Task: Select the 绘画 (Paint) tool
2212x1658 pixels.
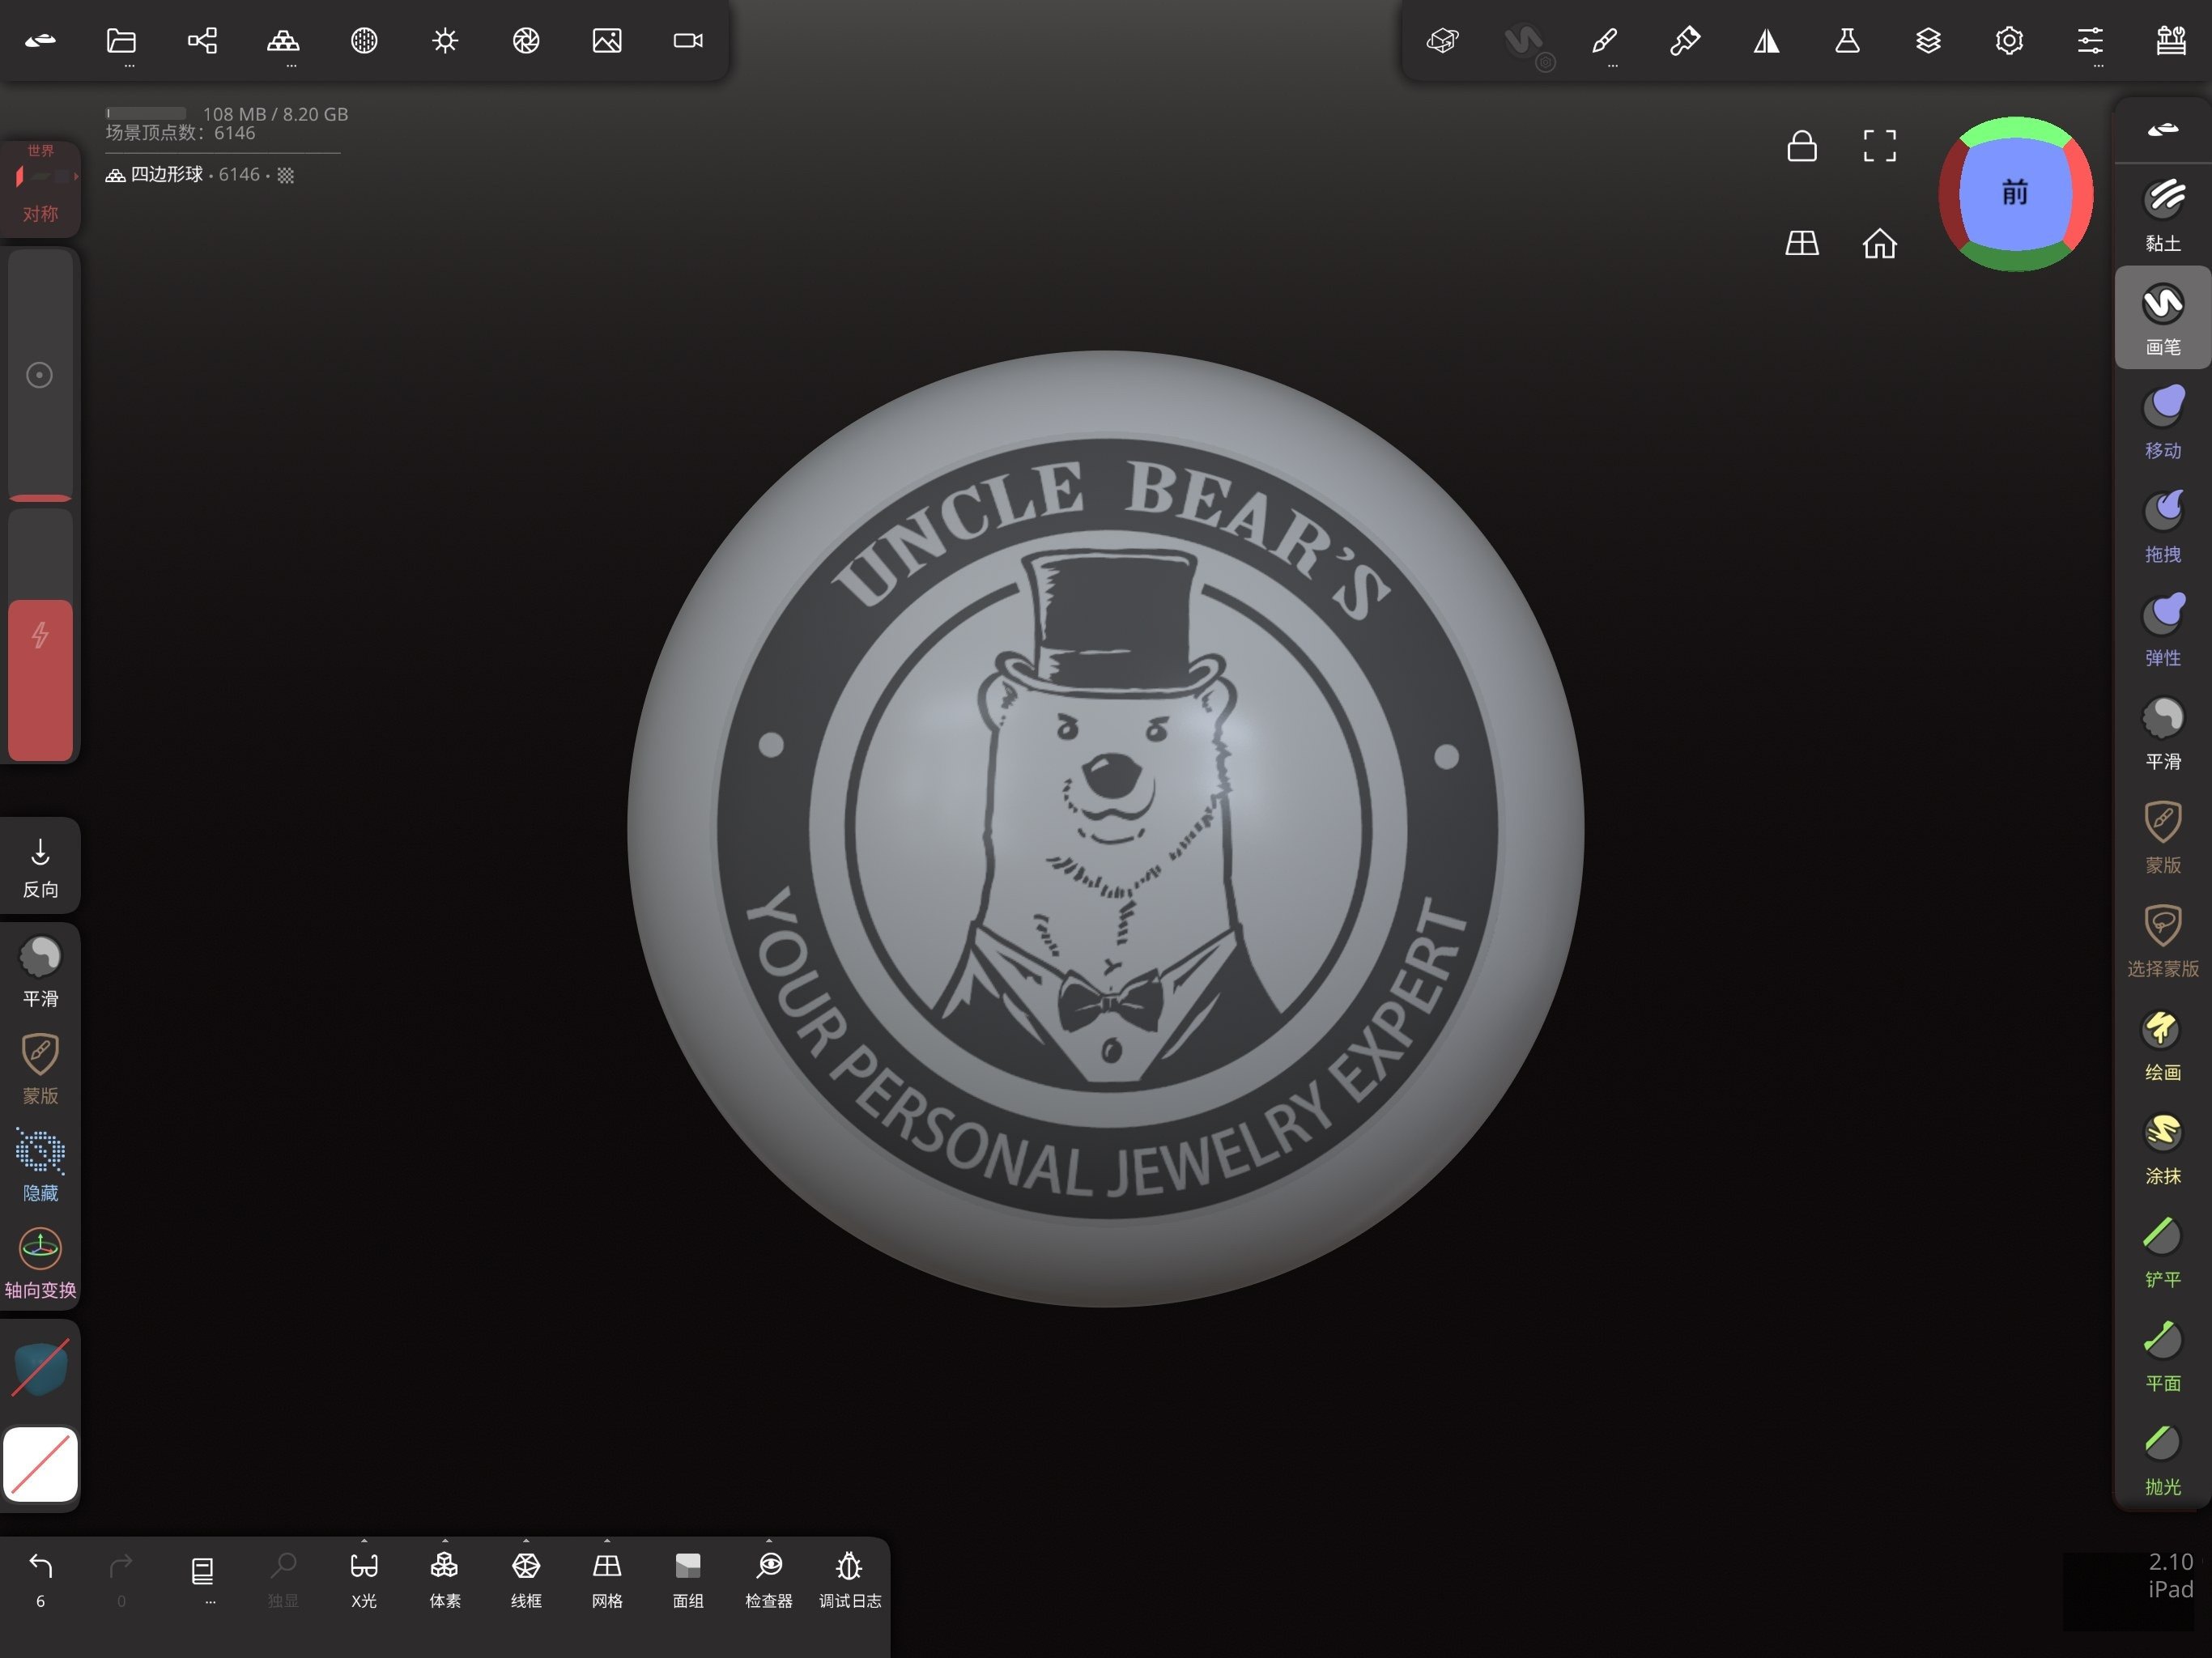Action: (2162, 1044)
